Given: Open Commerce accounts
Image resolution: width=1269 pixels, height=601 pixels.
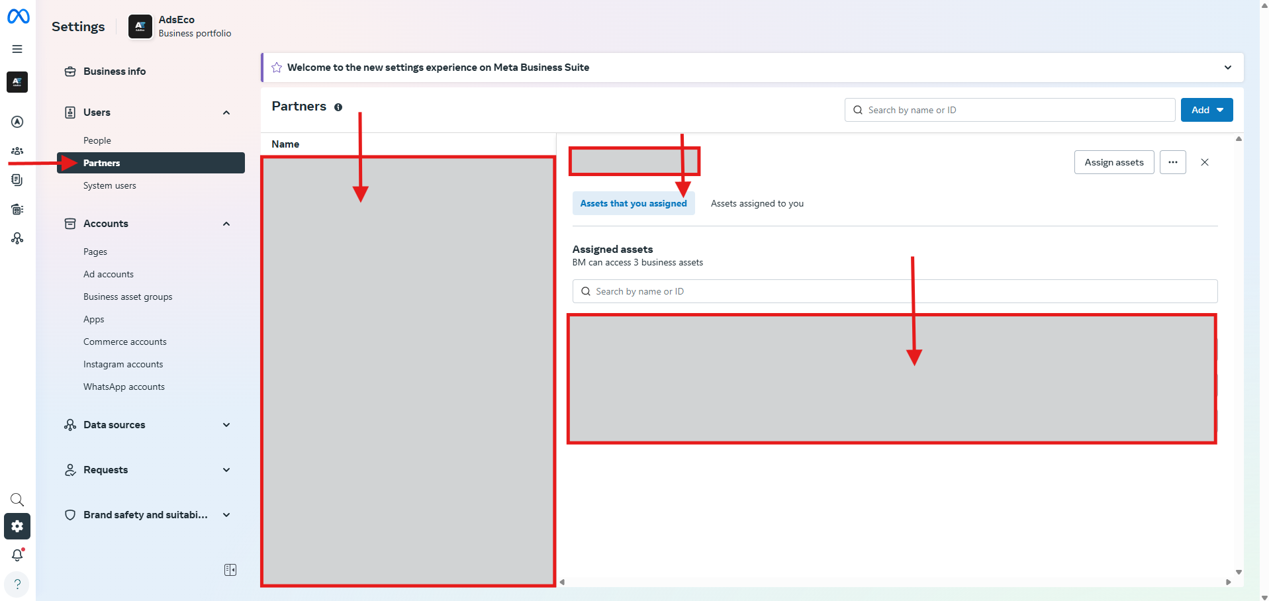Looking at the screenshot, I should [x=125, y=342].
